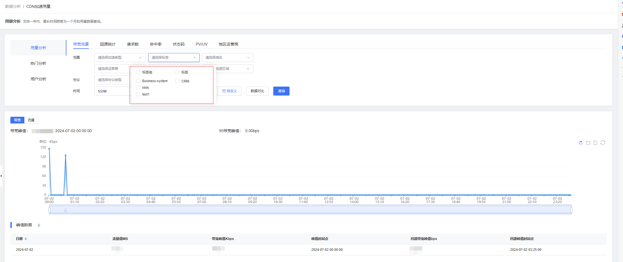
Task: Collapse sidebar via left-edge arrow
Action: (x=1, y=176)
